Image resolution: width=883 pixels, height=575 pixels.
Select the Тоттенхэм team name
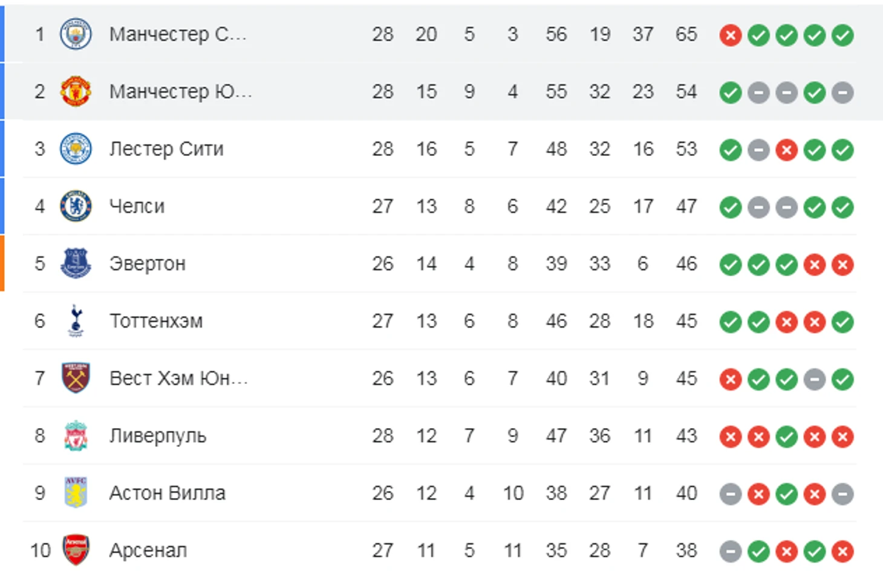click(x=155, y=320)
